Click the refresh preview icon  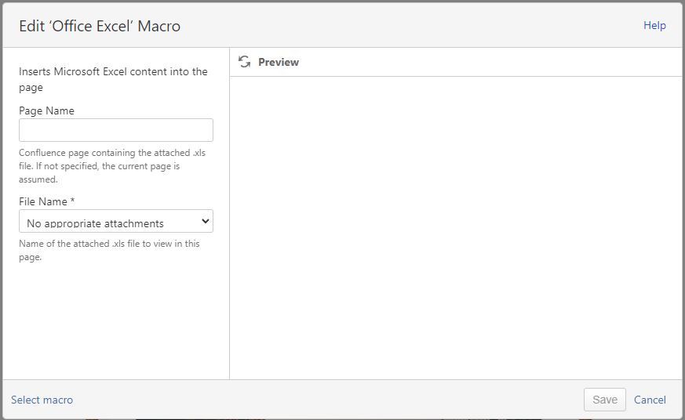244,62
